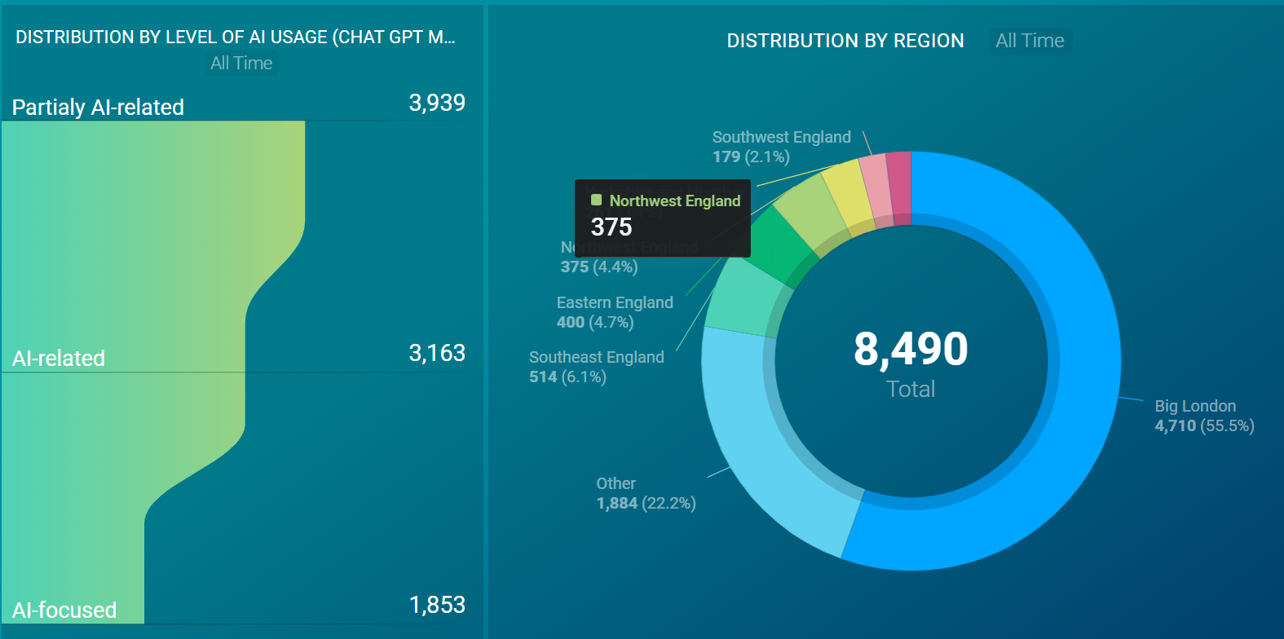Click the Southeast England 514 label

click(596, 367)
